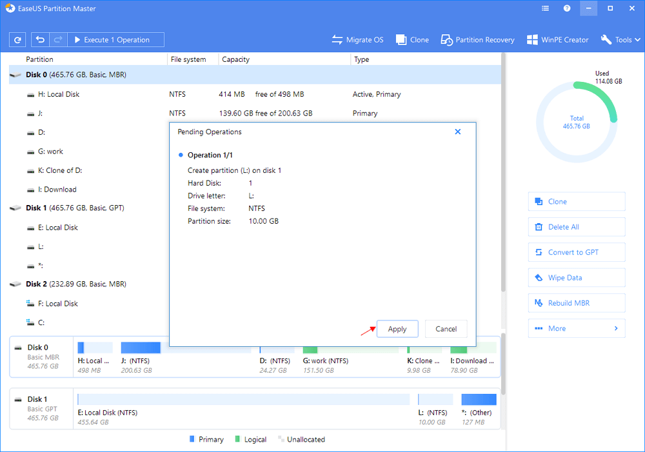Close the Pending Operations dialog
This screenshot has width=645, height=452.
click(x=458, y=132)
